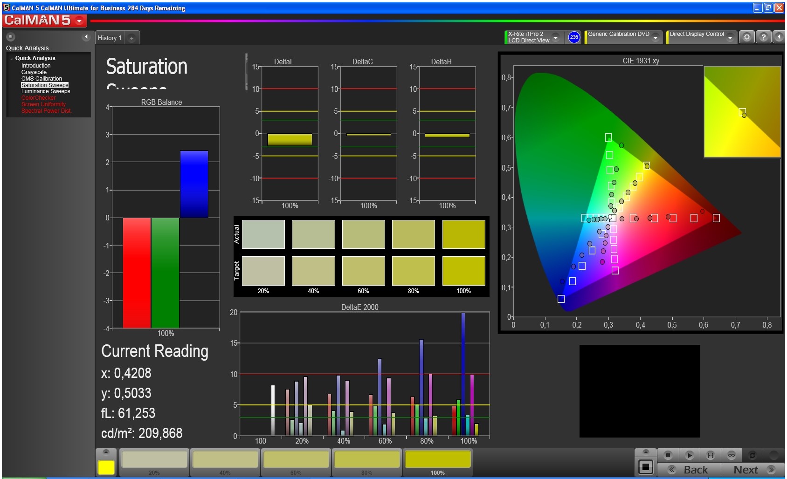787x479 pixels.
Task: Add a new history tab with plus icon
Action: 132,38
